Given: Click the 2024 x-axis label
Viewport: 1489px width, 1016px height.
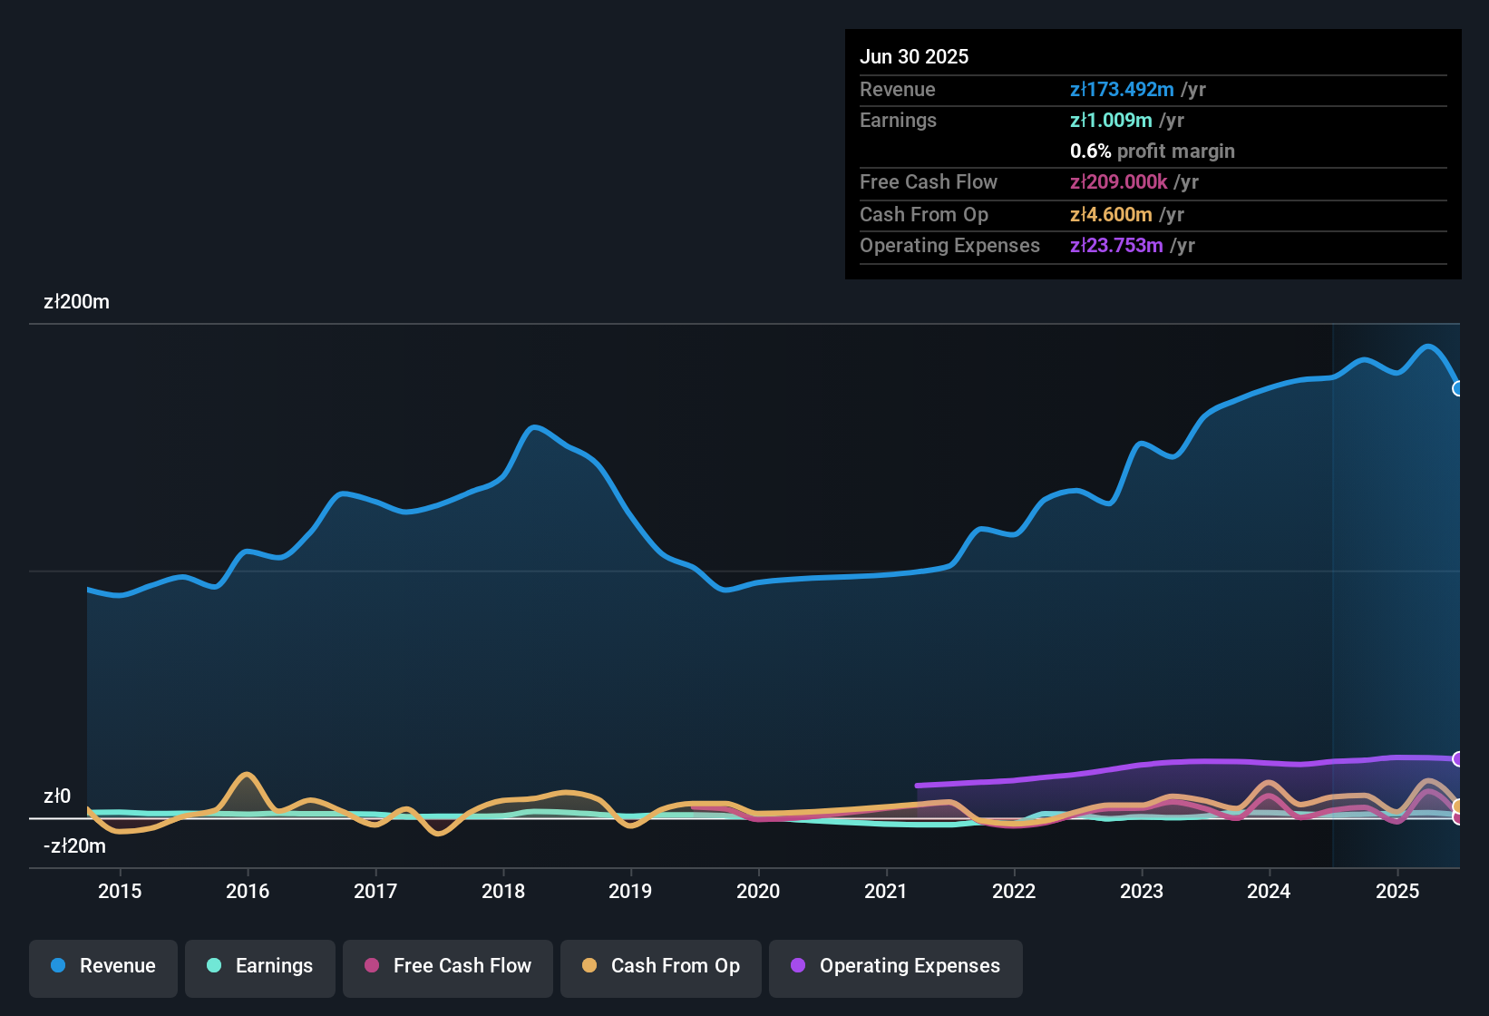Looking at the screenshot, I should click(1269, 891).
